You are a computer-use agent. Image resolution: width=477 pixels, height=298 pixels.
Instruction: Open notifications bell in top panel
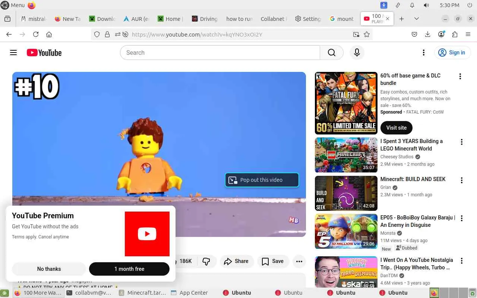pos(412,5)
